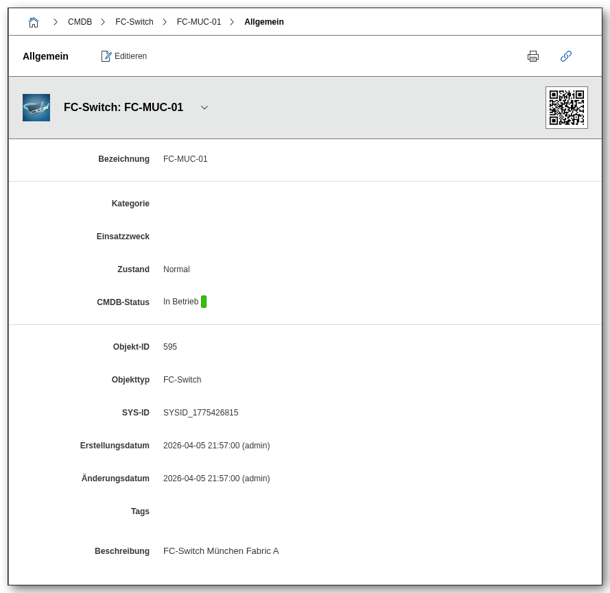Viewport: 610px width, 593px height.
Task: Click the SYS-ID value SYSID_1775426815
Action: (201, 413)
